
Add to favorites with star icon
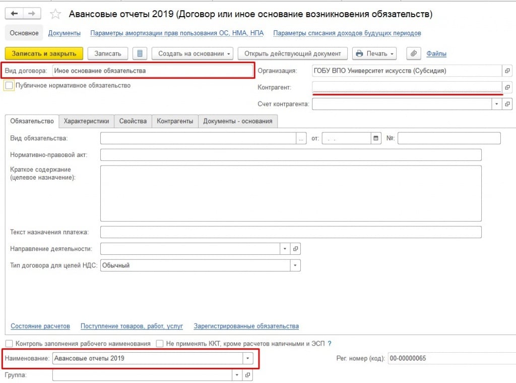(55, 14)
